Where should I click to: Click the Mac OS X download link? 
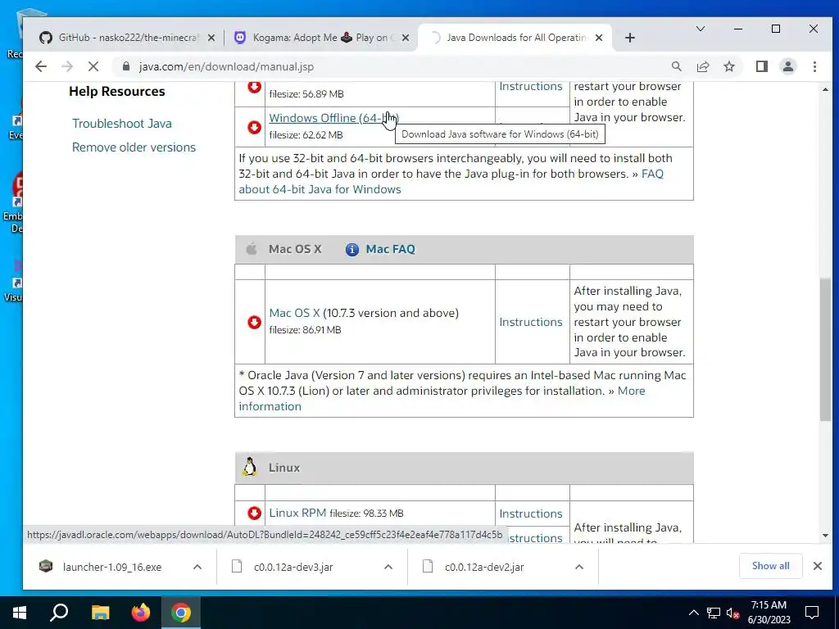click(x=294, y=313)
